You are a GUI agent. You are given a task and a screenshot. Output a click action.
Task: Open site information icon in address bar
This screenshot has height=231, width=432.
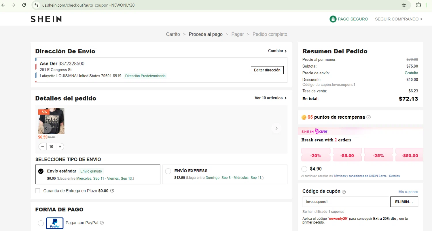pos(36,5)
